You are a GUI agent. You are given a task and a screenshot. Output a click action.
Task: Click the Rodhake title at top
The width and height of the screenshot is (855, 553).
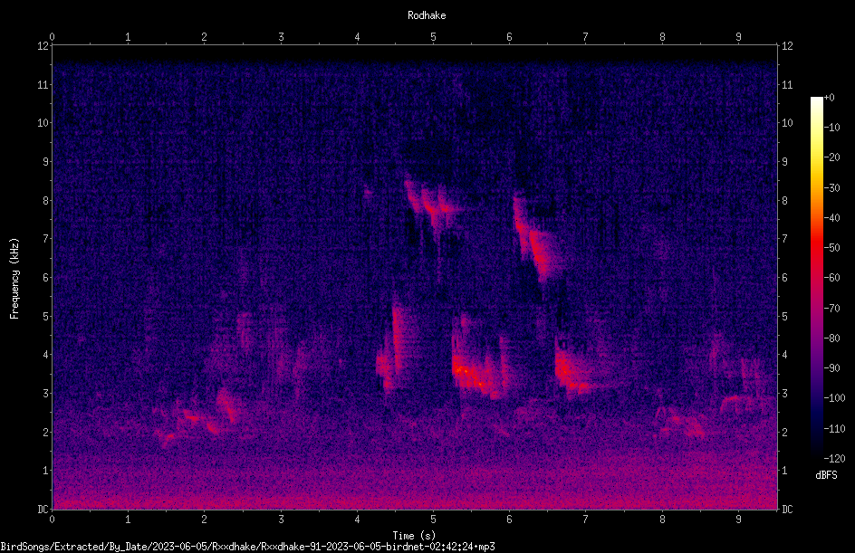(427, 15)
